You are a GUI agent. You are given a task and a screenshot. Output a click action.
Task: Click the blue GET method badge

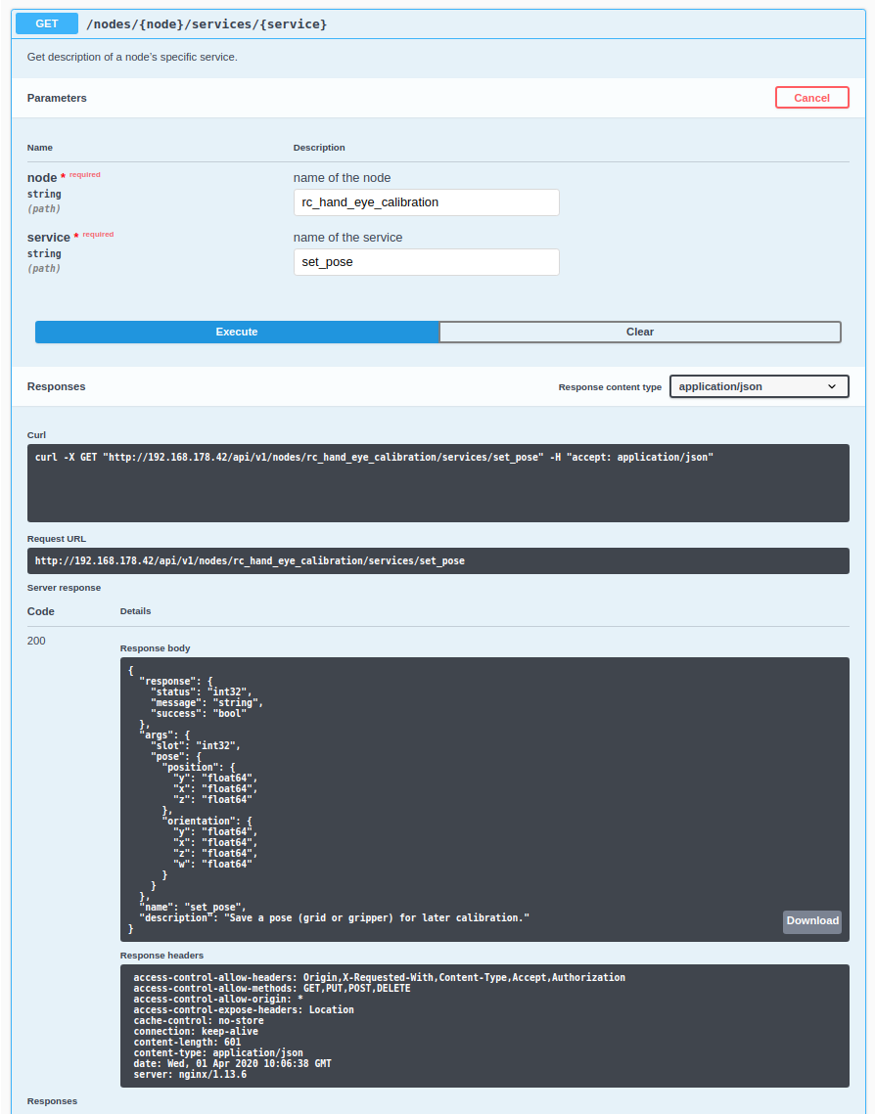(x=47, y=23)
